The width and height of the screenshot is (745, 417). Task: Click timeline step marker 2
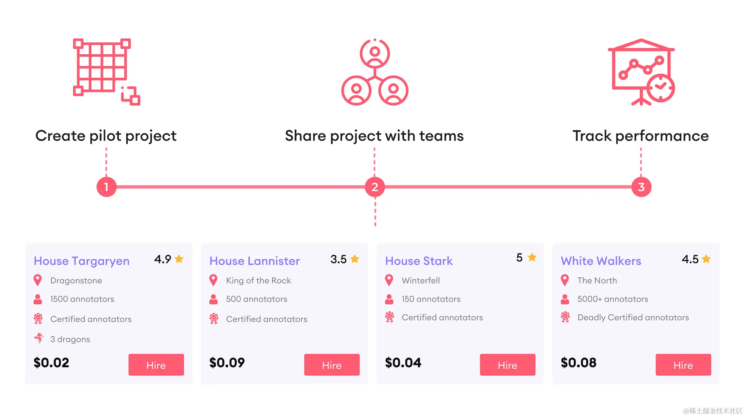click(x=374, y=187)
